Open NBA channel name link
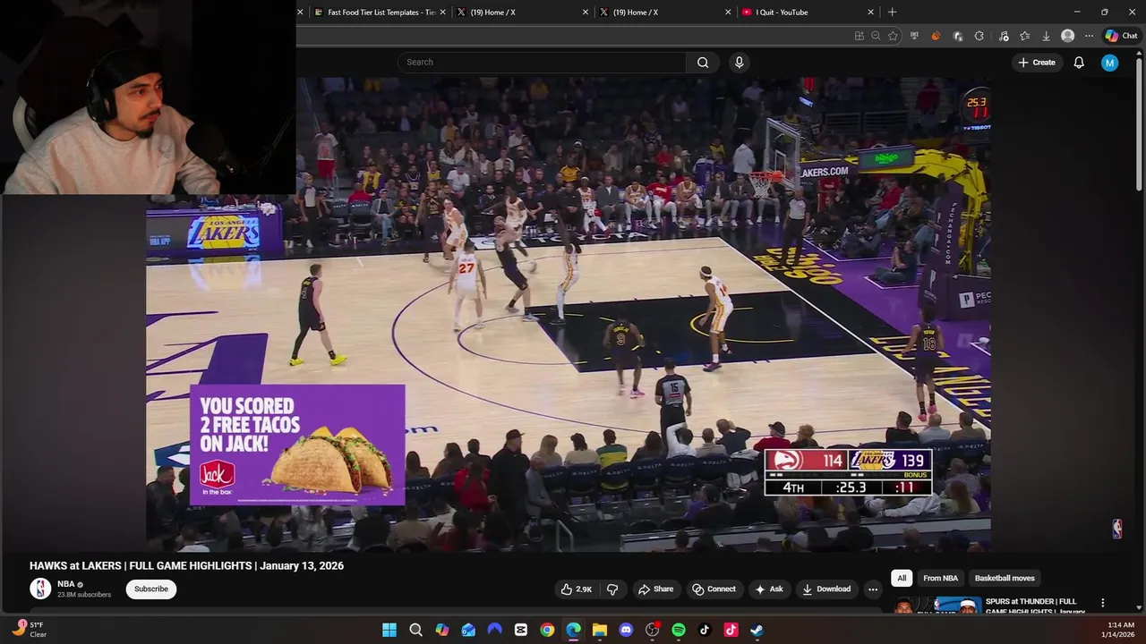This screenshot has width=1146, height=644. (66, 584)
